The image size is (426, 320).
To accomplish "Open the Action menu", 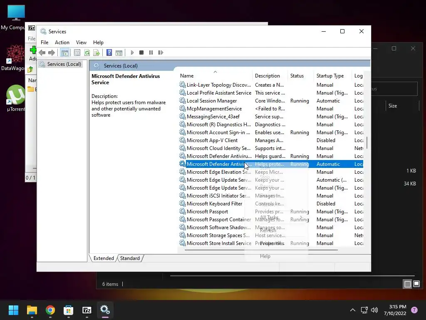I will coord(62,42).
